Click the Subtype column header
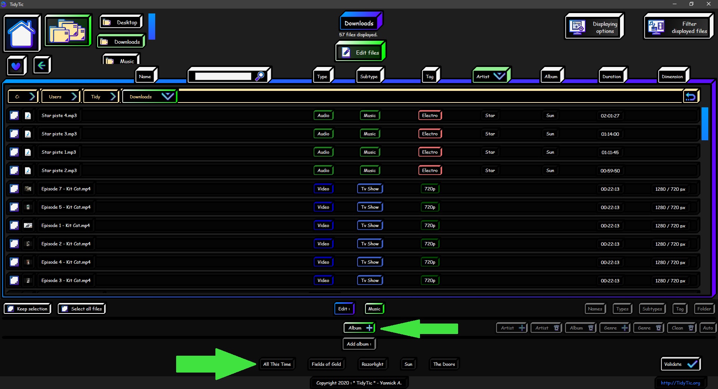718x389 pixels. point(369,76)
